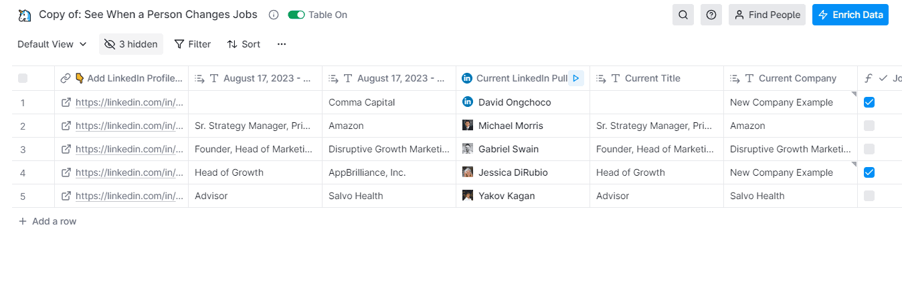Click the Enrich Data button
The image size is (902, 286).
pos(850,15)
